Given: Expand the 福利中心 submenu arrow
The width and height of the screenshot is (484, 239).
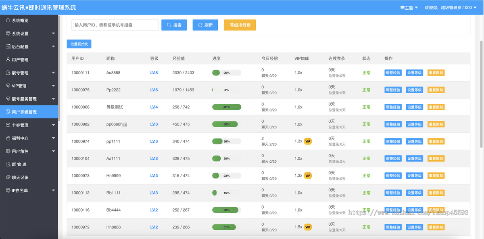Looking at the screenshot, I should (x=54, y=138).
